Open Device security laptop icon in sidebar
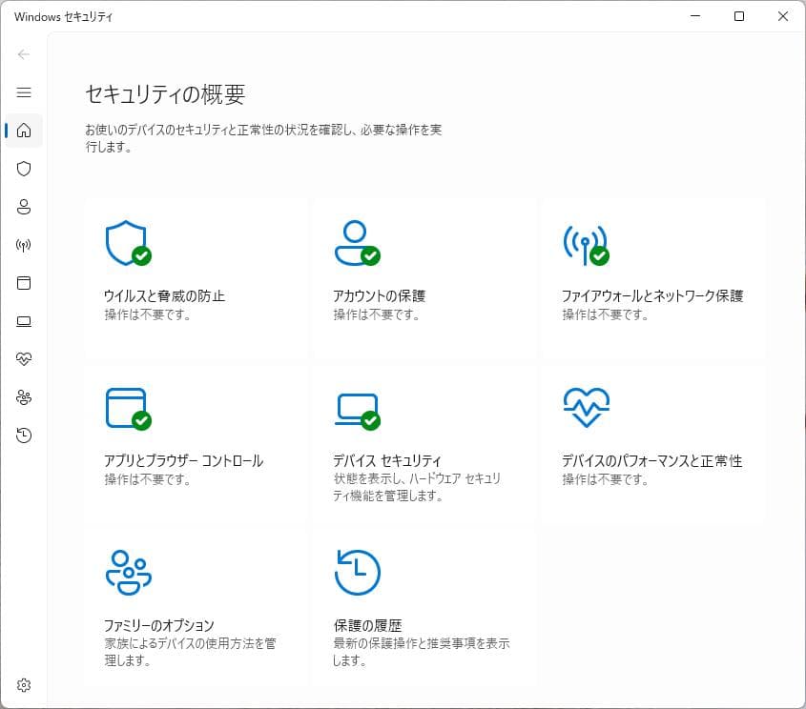This screenshot has height=709, width=806. (24, 321)
